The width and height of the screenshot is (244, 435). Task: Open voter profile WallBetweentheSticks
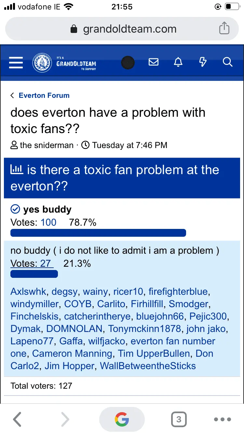click(148, 366)
